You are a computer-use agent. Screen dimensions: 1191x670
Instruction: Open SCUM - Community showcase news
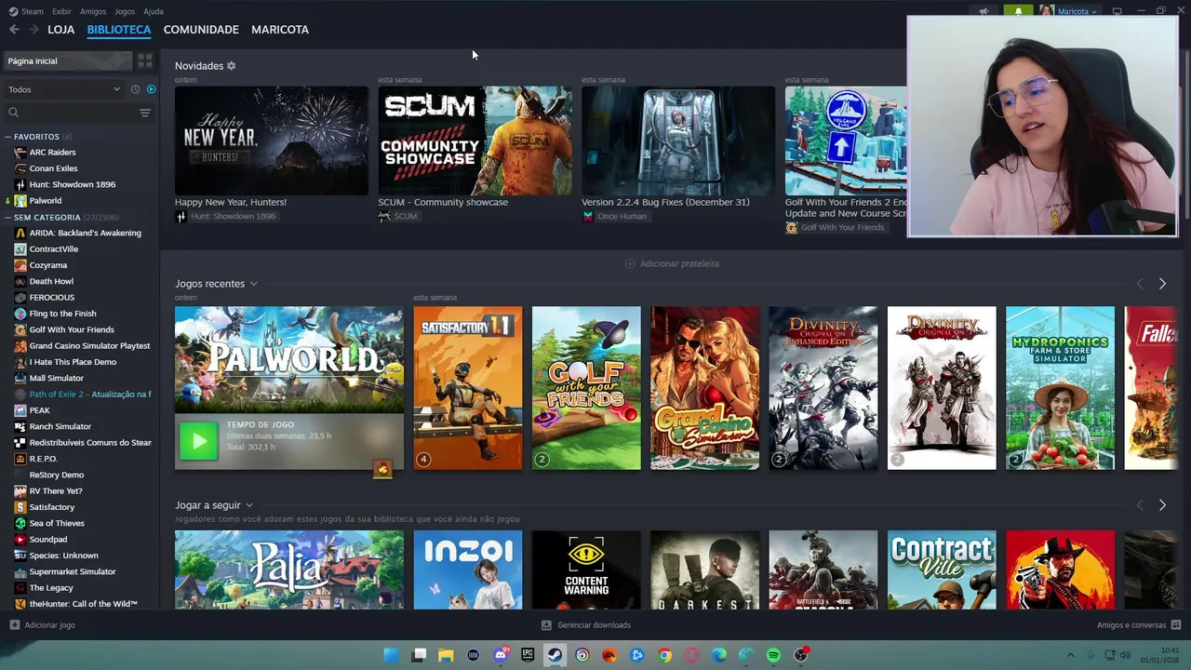coord(475,141)
